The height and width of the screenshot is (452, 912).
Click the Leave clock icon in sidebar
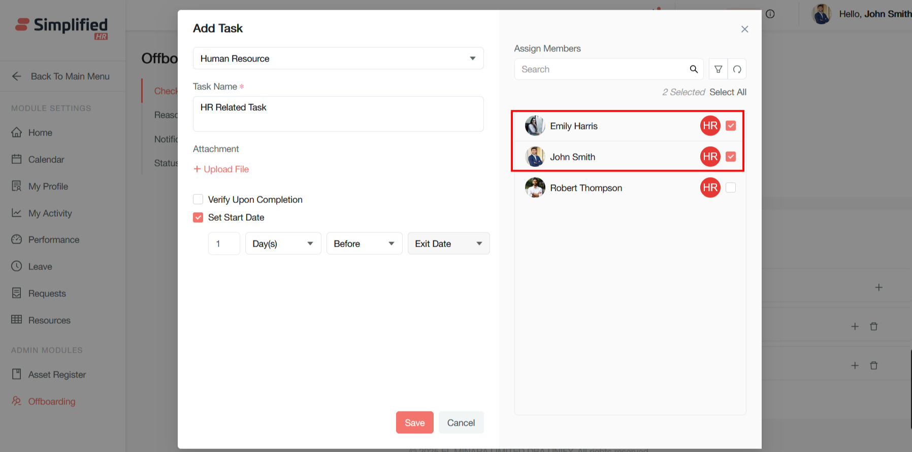[x=17, y=266]
